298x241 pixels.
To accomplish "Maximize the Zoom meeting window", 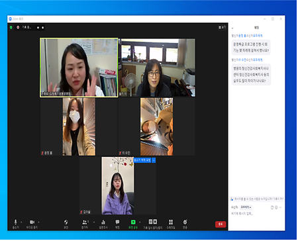I will click(x=273, y=19).
